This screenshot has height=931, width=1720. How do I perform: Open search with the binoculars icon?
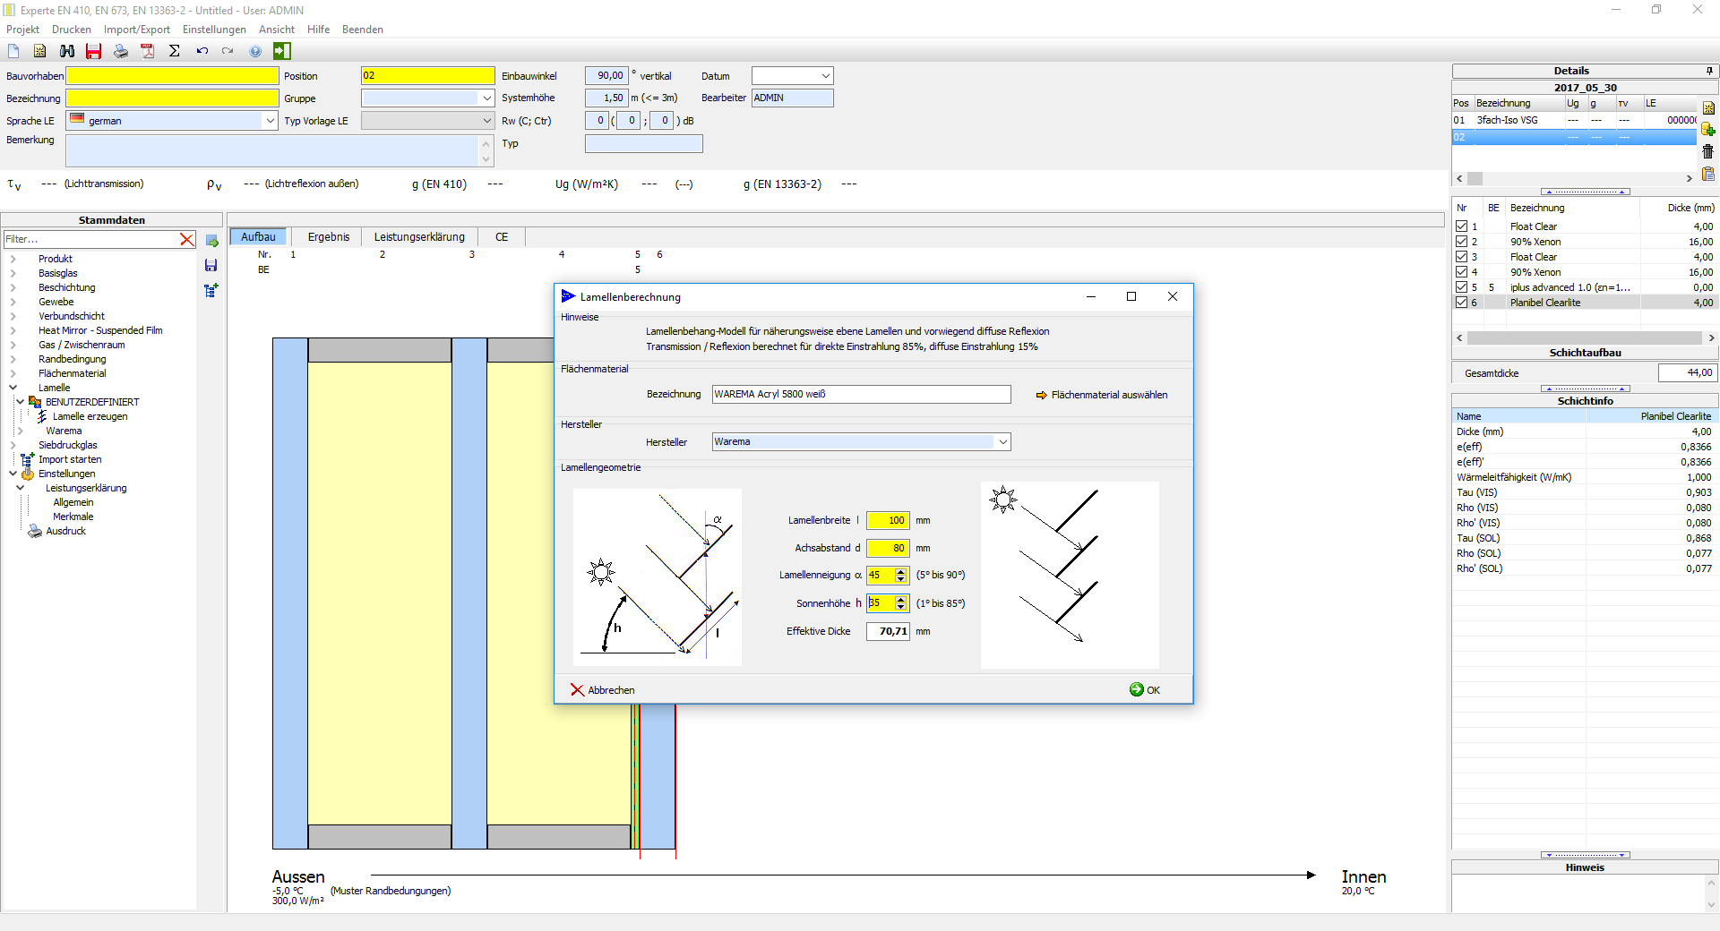tap(67, 51)
